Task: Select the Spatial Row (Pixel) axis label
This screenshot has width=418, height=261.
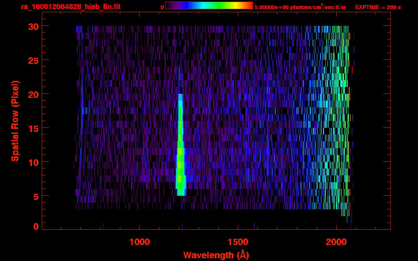Action: tap(15, 121)
